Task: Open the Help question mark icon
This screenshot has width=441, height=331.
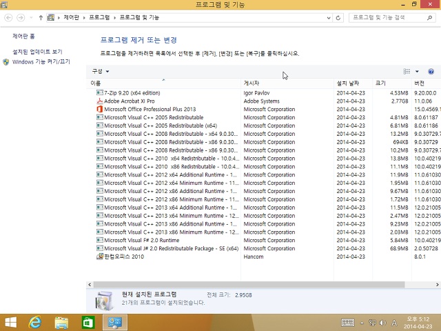Action: pyautogui.click(x=431, y=72)
